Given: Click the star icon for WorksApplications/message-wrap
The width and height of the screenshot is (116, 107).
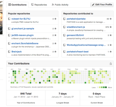Looking at the screenshot, I should tap(111, 45).
